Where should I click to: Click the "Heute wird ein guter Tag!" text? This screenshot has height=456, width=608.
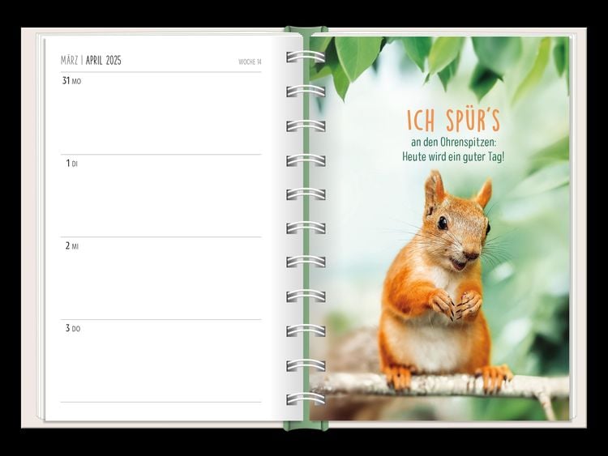(x=452, y=156)
